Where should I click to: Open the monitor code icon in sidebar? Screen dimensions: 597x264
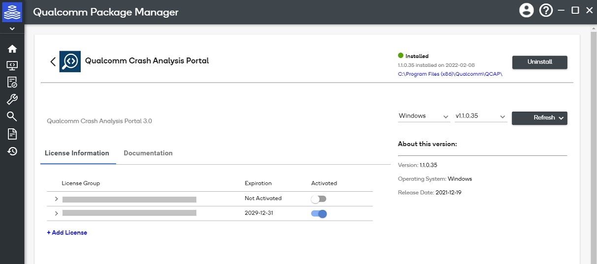pos(12,65)
